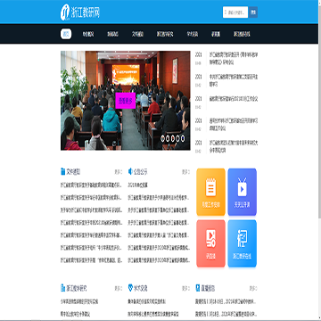Open the 学术交流 item in the navigation bar
Image resolution: width=321 pixels, height=321 pixels.
[x=193, y=34]
